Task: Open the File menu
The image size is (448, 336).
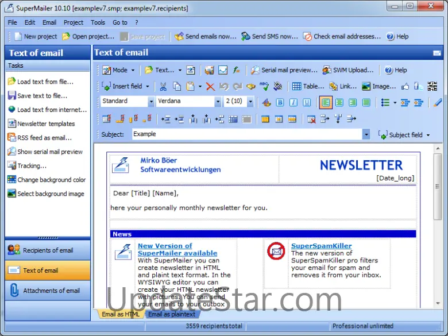Action: click(x=12, y=22)
